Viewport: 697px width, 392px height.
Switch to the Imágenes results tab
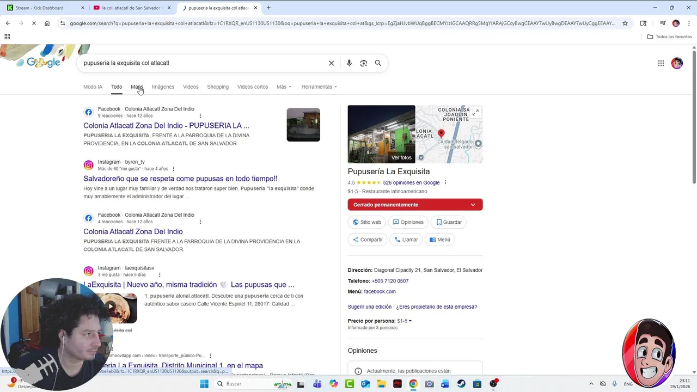[163, 87]
